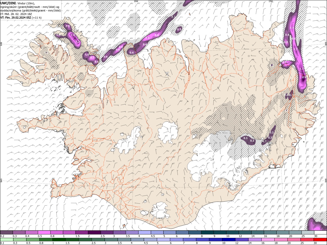327x245 pixels.
Task: Click the 'VT: Fim. 29.02.2024 05Z (+11 h)' line
Action: coord(21,18)
